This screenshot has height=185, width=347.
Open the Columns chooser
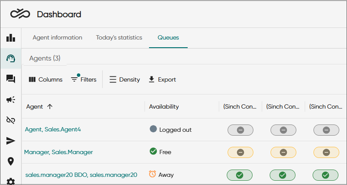coord(46,80)
